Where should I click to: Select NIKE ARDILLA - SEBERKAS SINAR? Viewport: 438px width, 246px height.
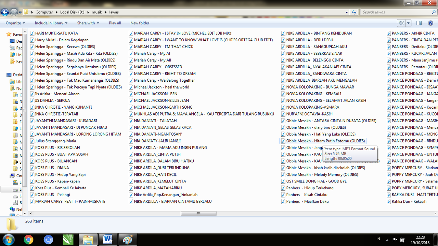click(x=312, y=53)
